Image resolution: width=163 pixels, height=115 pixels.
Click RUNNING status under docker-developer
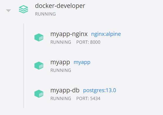[x=46, y=14]
